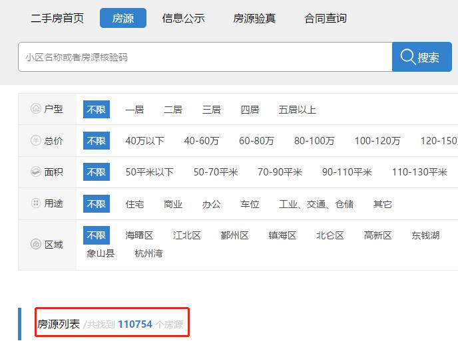Open the 合同查询 tab

point(326,18)
